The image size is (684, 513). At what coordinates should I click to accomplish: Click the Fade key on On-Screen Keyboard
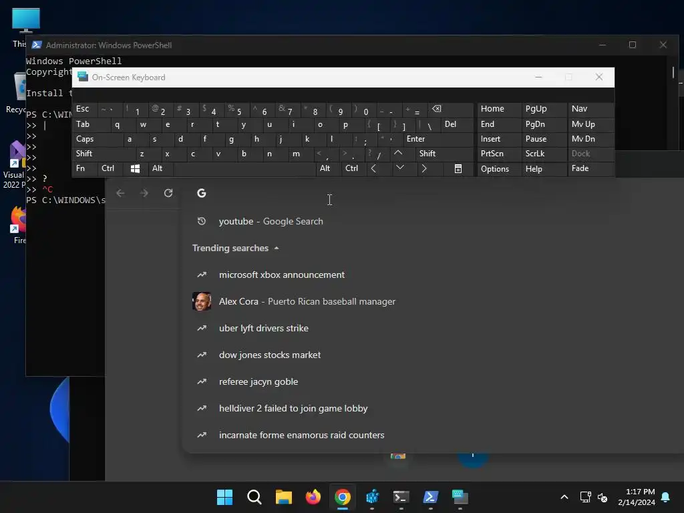[590, 168]
